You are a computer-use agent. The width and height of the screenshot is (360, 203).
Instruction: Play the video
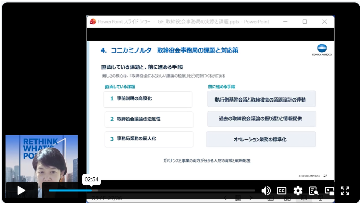point(21,190)
